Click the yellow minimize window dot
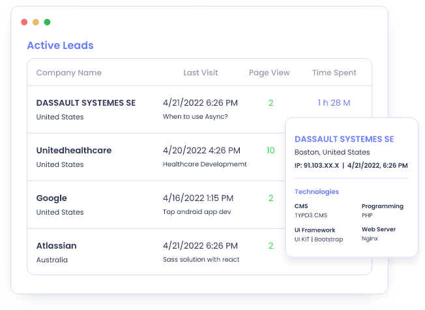 [x=36, y=22]
